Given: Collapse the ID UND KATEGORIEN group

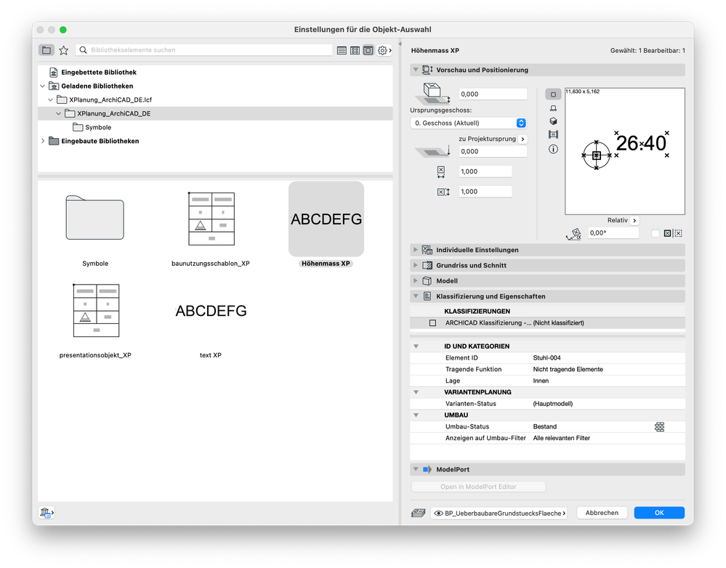Looking at the screenshot, I should tap(416, 346).
